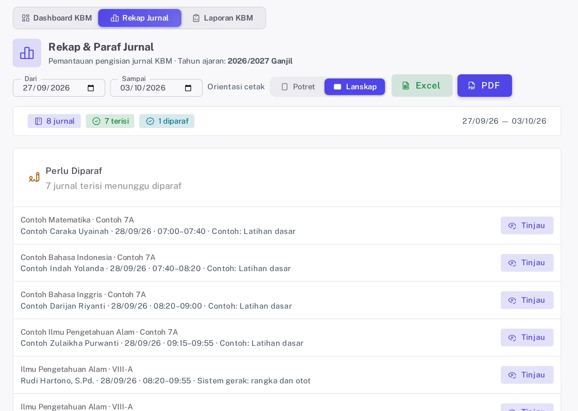Switch to Rekap Jurnal tab
Viewport: 578px width, 411px height.
click(x=140, y=18)
